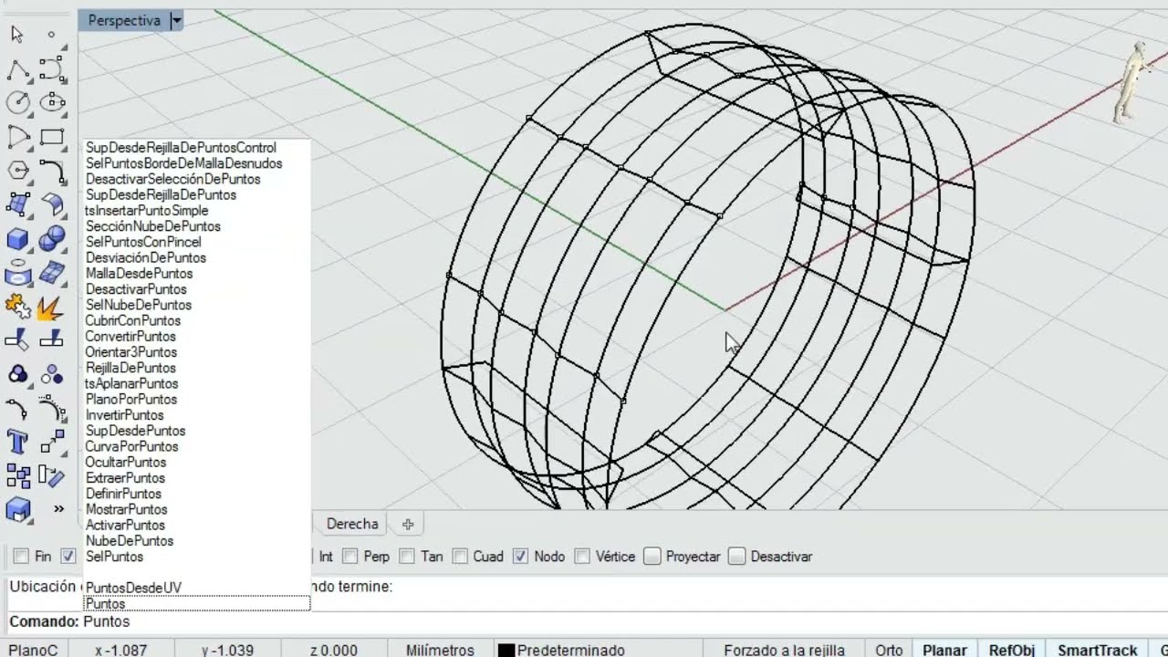The height and width of the screenshot is (657, 1168).
Task: Select NubeDePuntos autocomplete entry
Action: click(x=129, y=541)
